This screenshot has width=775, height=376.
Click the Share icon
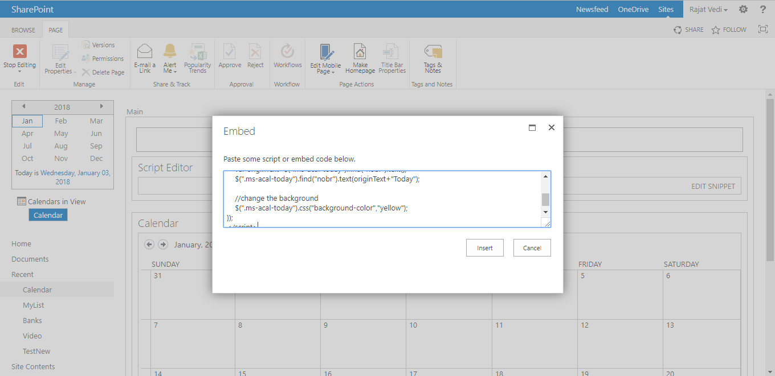[x=678, y=30]
